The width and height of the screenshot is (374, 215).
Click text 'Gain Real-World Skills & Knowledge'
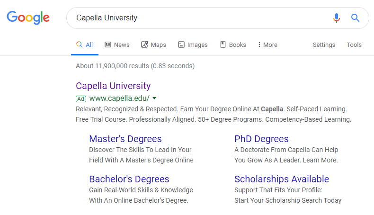click(141, 190)
